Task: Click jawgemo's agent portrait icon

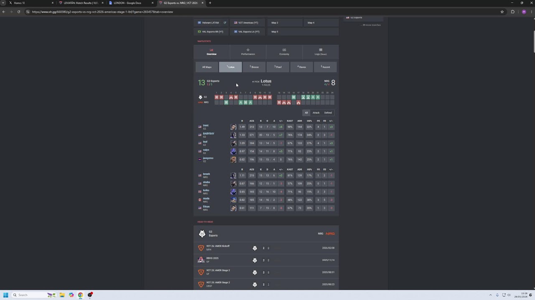Action: [x=233, y=160]
